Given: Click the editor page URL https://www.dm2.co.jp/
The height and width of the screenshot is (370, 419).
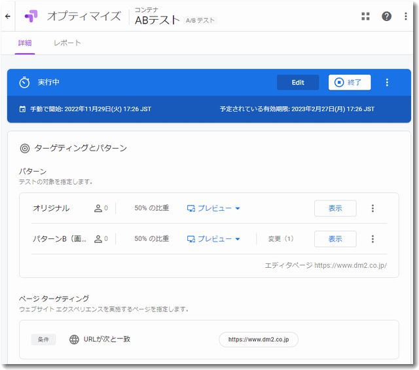Looking at the screenshot, I should click(x=350, y=265).
